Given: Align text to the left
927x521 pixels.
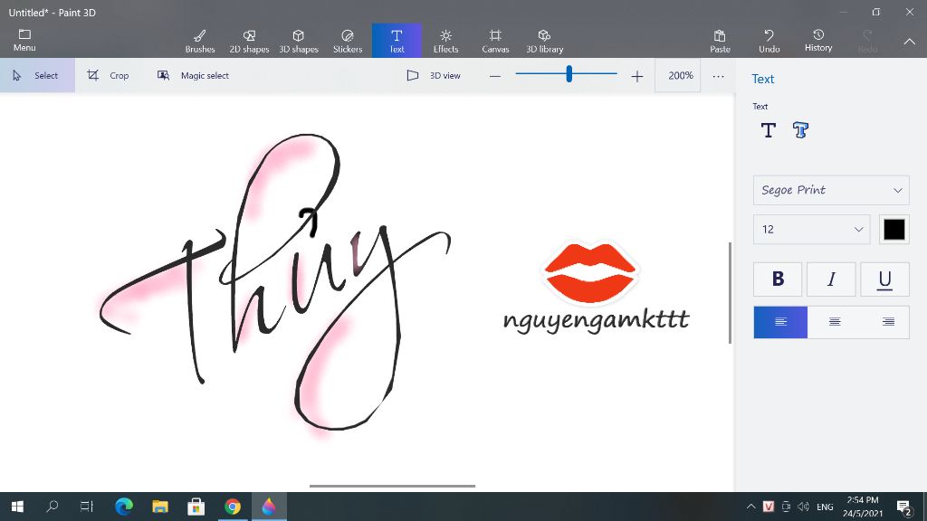Looking at the screenshot, I should pyautogui.click(x=780, y=322).
